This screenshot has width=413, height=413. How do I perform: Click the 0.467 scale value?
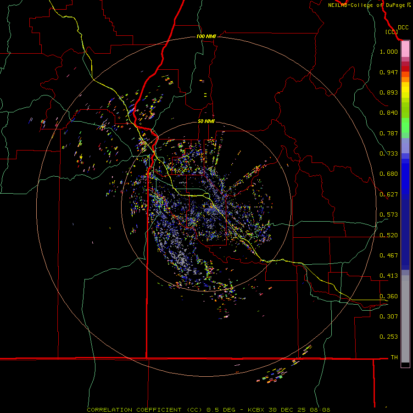389,256
